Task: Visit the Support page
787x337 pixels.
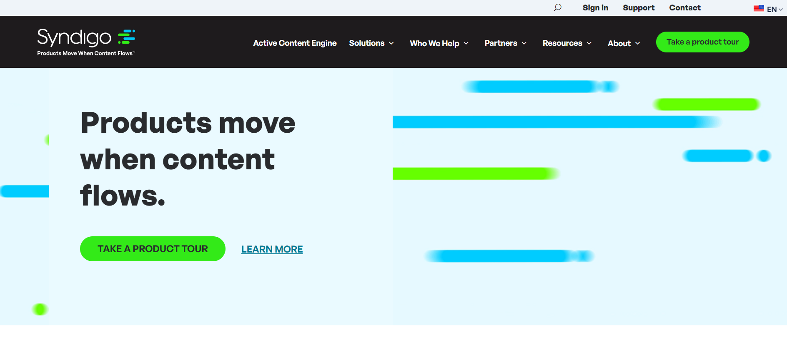Action: coord(638,8)
